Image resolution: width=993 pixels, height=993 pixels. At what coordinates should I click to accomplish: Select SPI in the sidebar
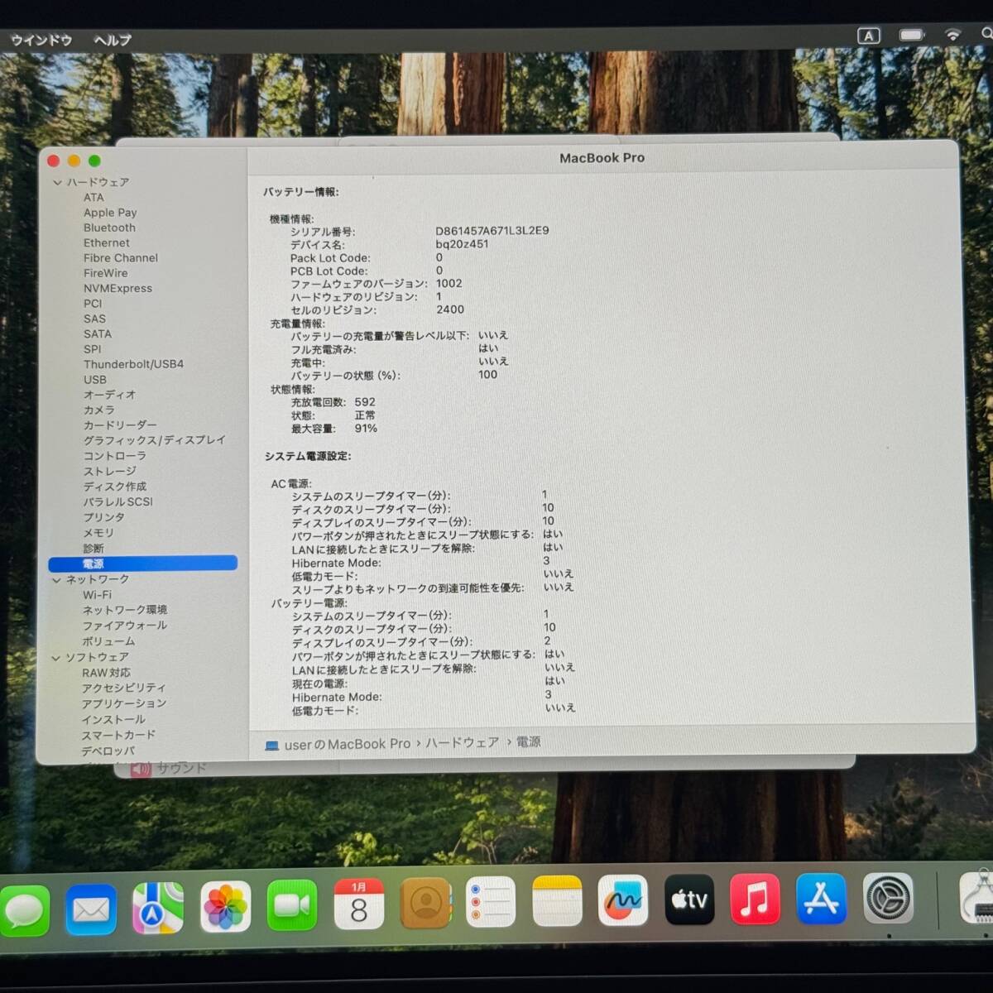point(92,349)
